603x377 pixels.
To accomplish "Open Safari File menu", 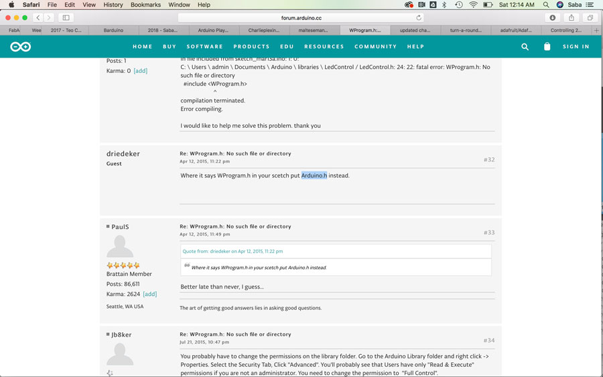I will pyautogui.click(x=52, y=5).
